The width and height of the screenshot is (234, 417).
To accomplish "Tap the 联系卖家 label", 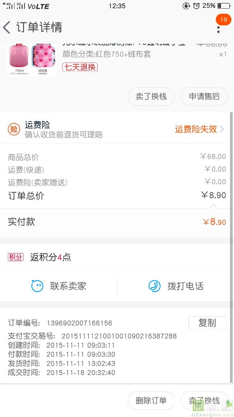I will (68, 286).
